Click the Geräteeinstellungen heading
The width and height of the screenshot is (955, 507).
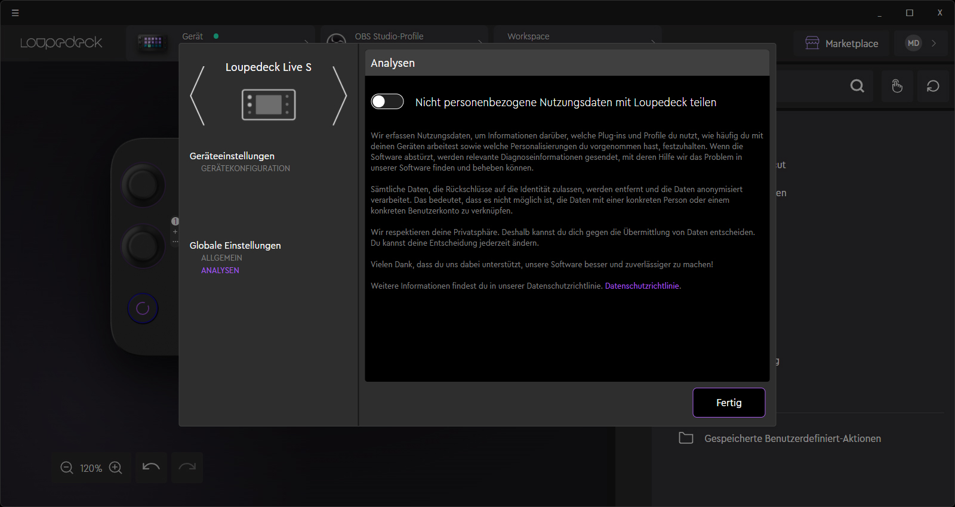click(x=232, y=156)
